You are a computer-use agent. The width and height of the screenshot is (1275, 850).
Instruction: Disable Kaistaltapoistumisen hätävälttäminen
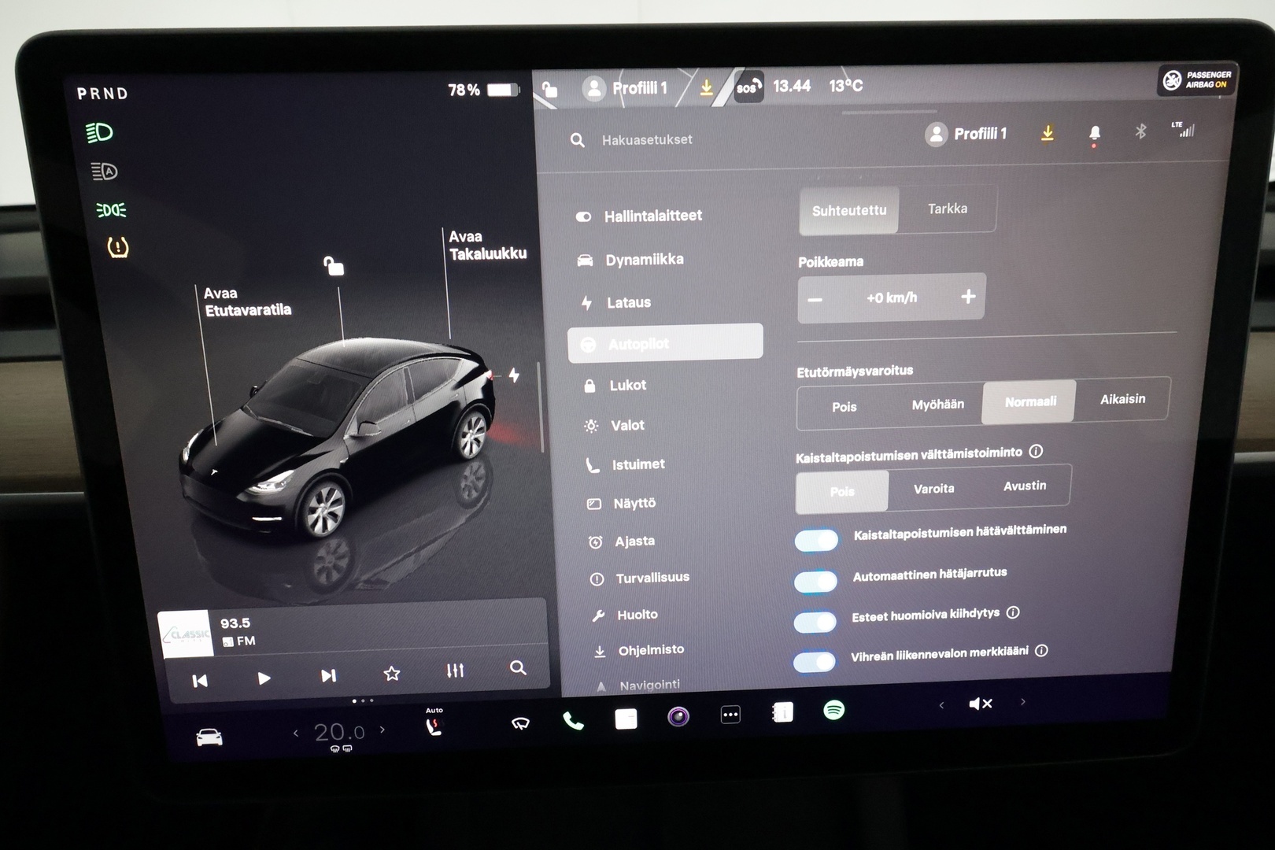(817, 541)
